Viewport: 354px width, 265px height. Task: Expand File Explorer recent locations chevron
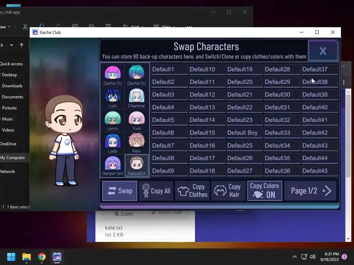tap(11, 45)
